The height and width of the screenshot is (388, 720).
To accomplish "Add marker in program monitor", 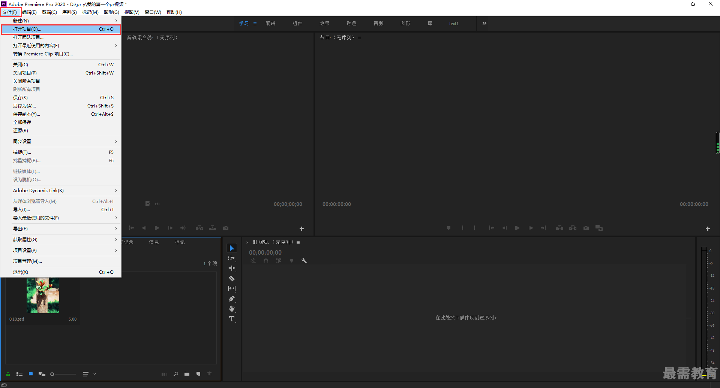I will [448, 228].
